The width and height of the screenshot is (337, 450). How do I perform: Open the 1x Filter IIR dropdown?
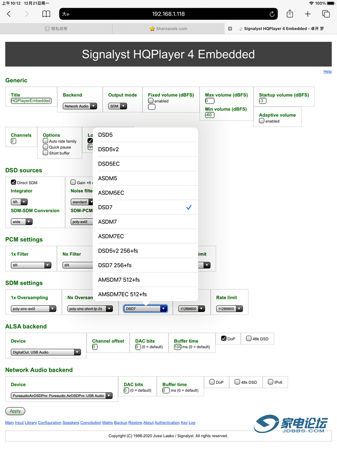point(31,265)
